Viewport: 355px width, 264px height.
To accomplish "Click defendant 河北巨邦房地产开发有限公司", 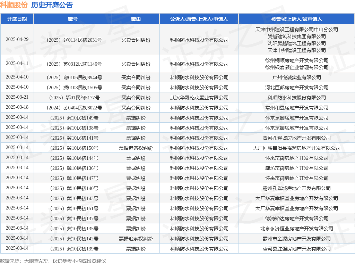I will coord(297,88).
